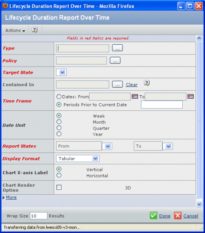205x233 pixels.
Task: Choose Horizontal chart X-axis label
Action: pos(59,175)
